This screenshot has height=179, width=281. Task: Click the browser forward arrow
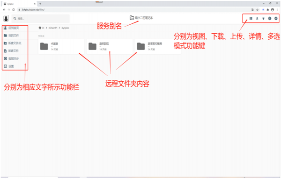[x=9, y=10]
